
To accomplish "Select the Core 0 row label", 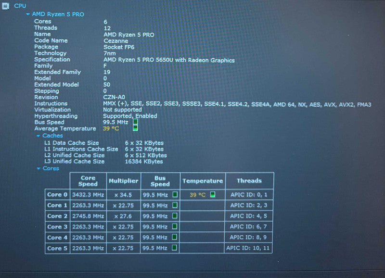I will pyautogui.click(x=57, y=195).
